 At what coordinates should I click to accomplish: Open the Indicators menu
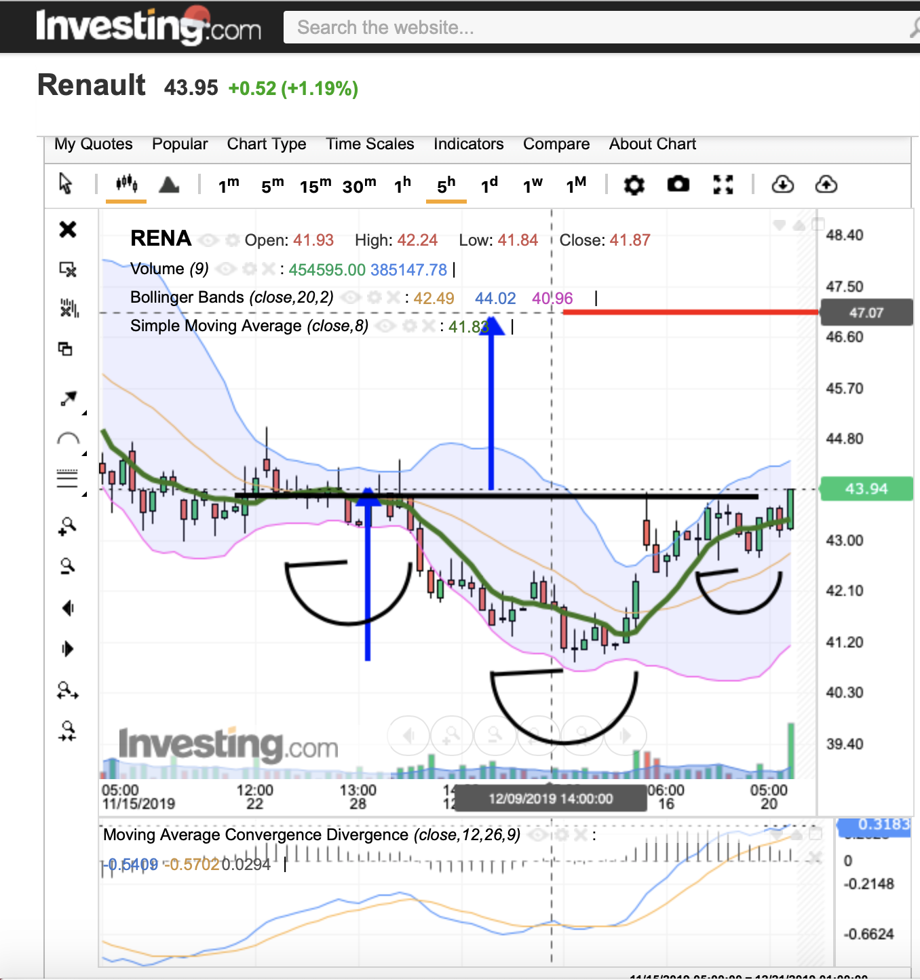(x=469, y=144)
